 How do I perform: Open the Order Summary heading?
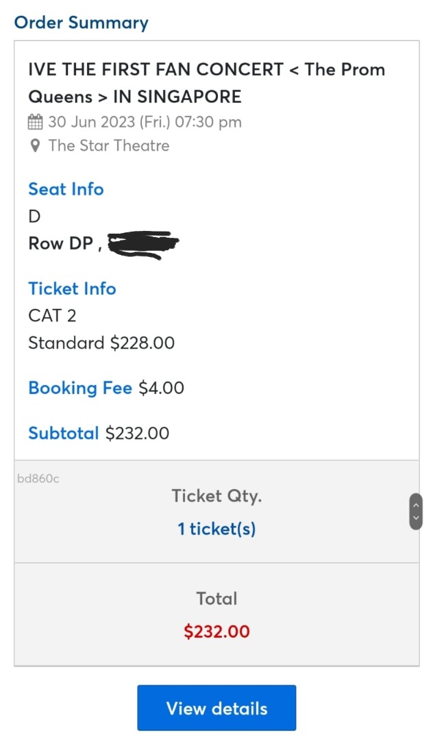81,23
